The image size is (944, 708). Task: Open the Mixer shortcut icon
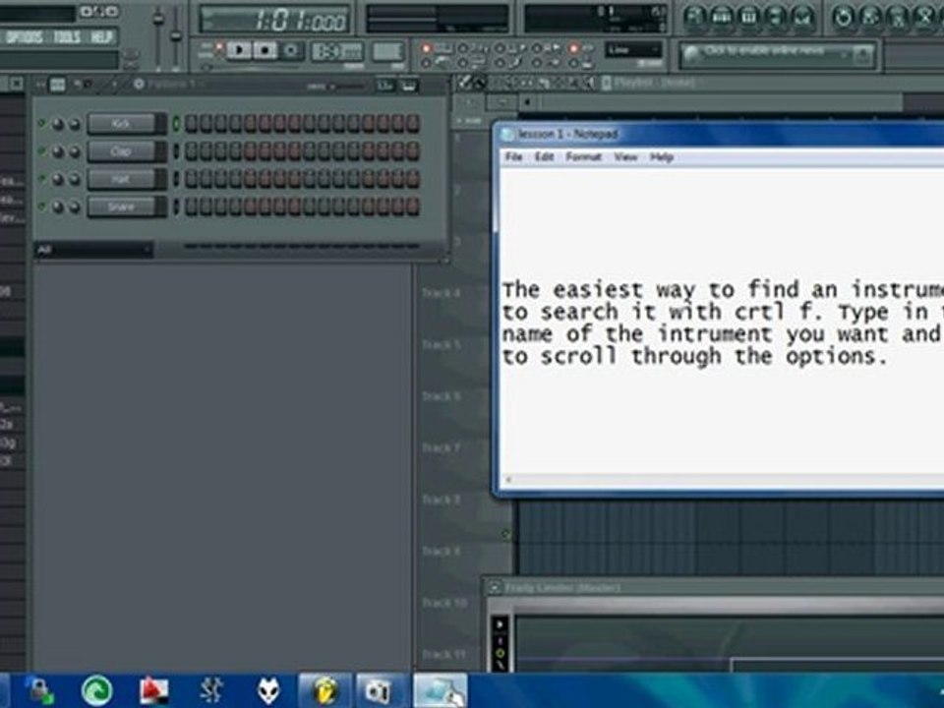tap(803, 17)
